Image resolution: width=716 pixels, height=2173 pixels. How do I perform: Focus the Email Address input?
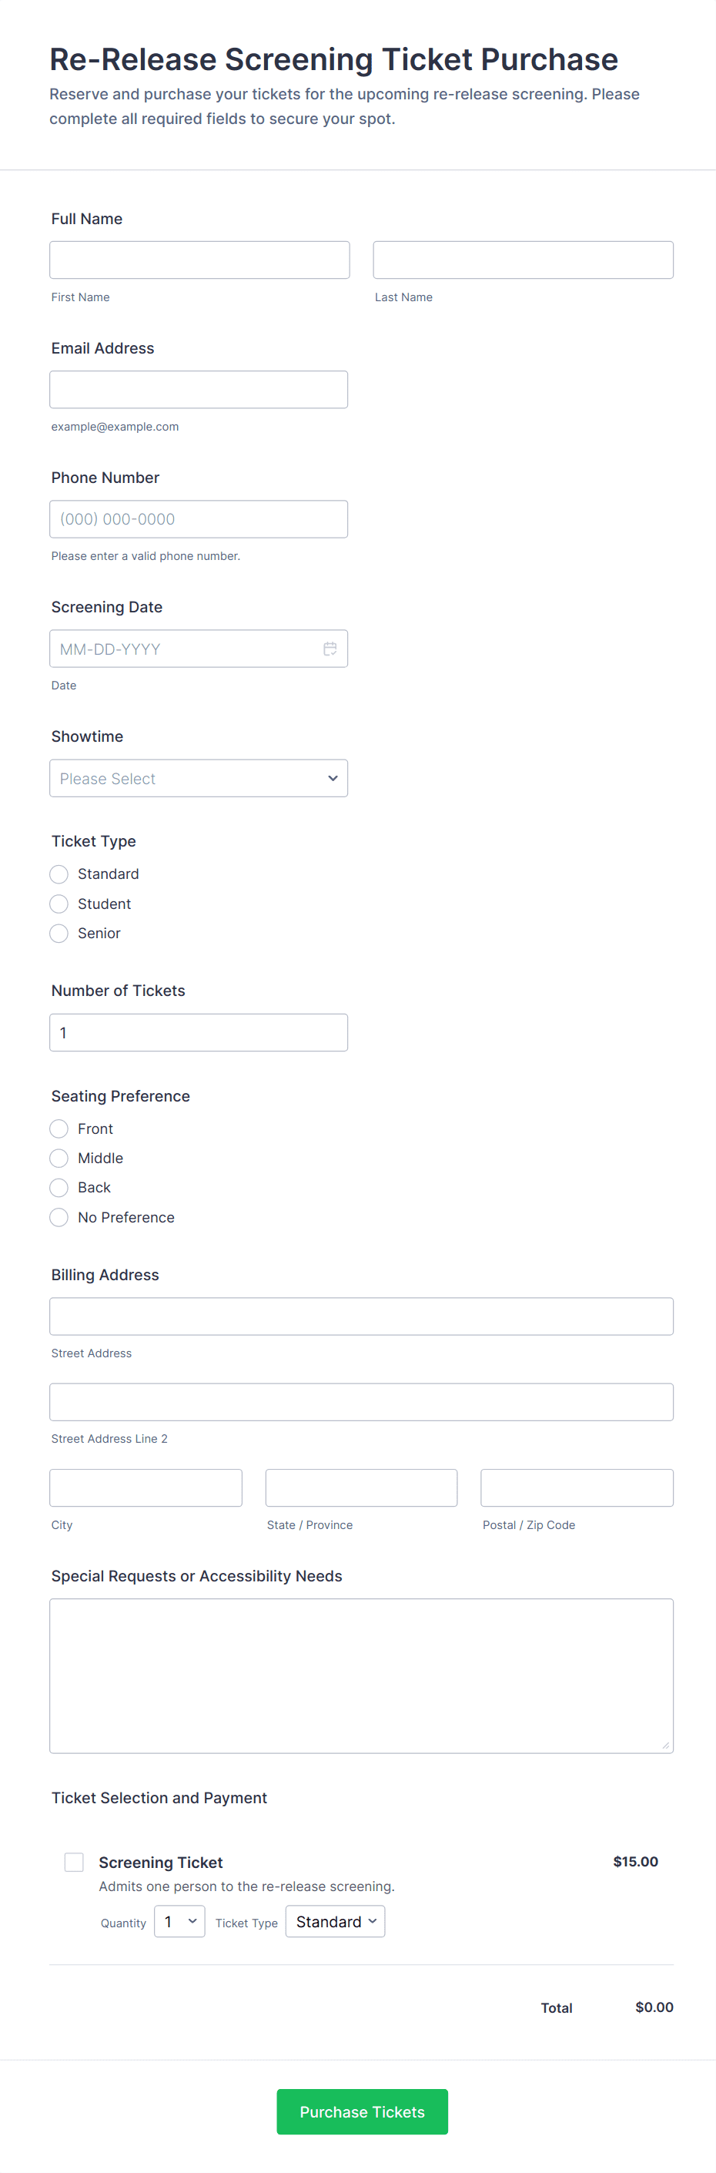pyautogui.click(x=198, y=390)
